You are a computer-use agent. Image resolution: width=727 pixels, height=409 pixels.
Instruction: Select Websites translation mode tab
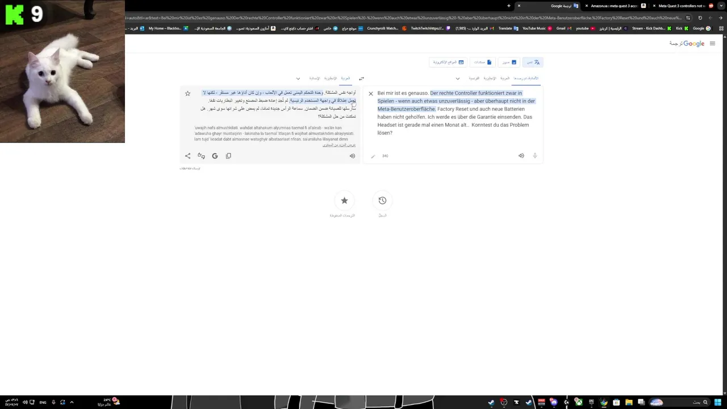pyautogui.click(x=449, y=62)
